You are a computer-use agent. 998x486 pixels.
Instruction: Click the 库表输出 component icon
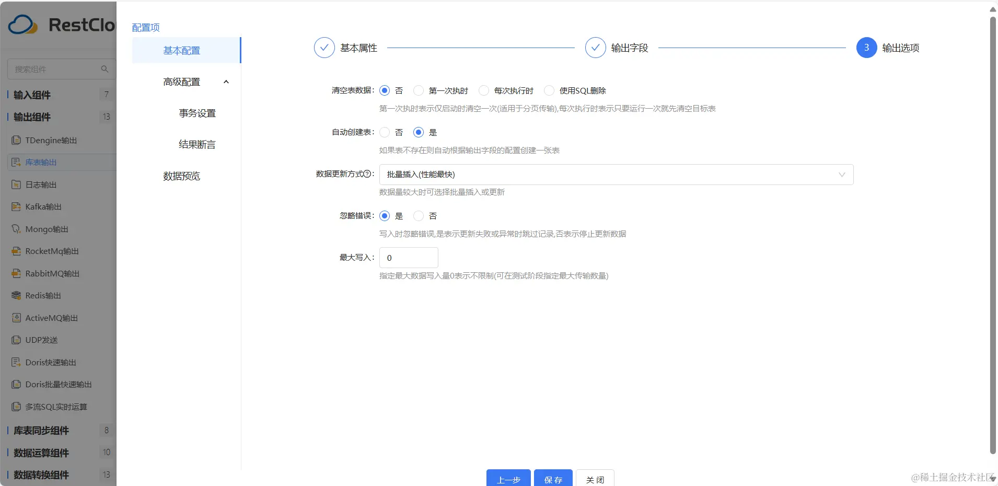point(16,163)
